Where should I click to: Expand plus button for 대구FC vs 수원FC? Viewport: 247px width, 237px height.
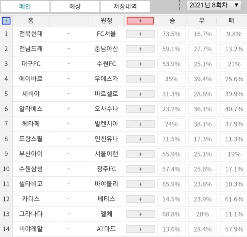[x=140, y=64]
